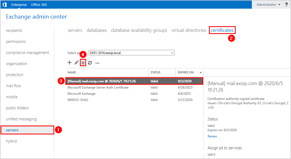This screenshot has width=291, height=159.
Task: Open the help question mark
Action: 286,5
